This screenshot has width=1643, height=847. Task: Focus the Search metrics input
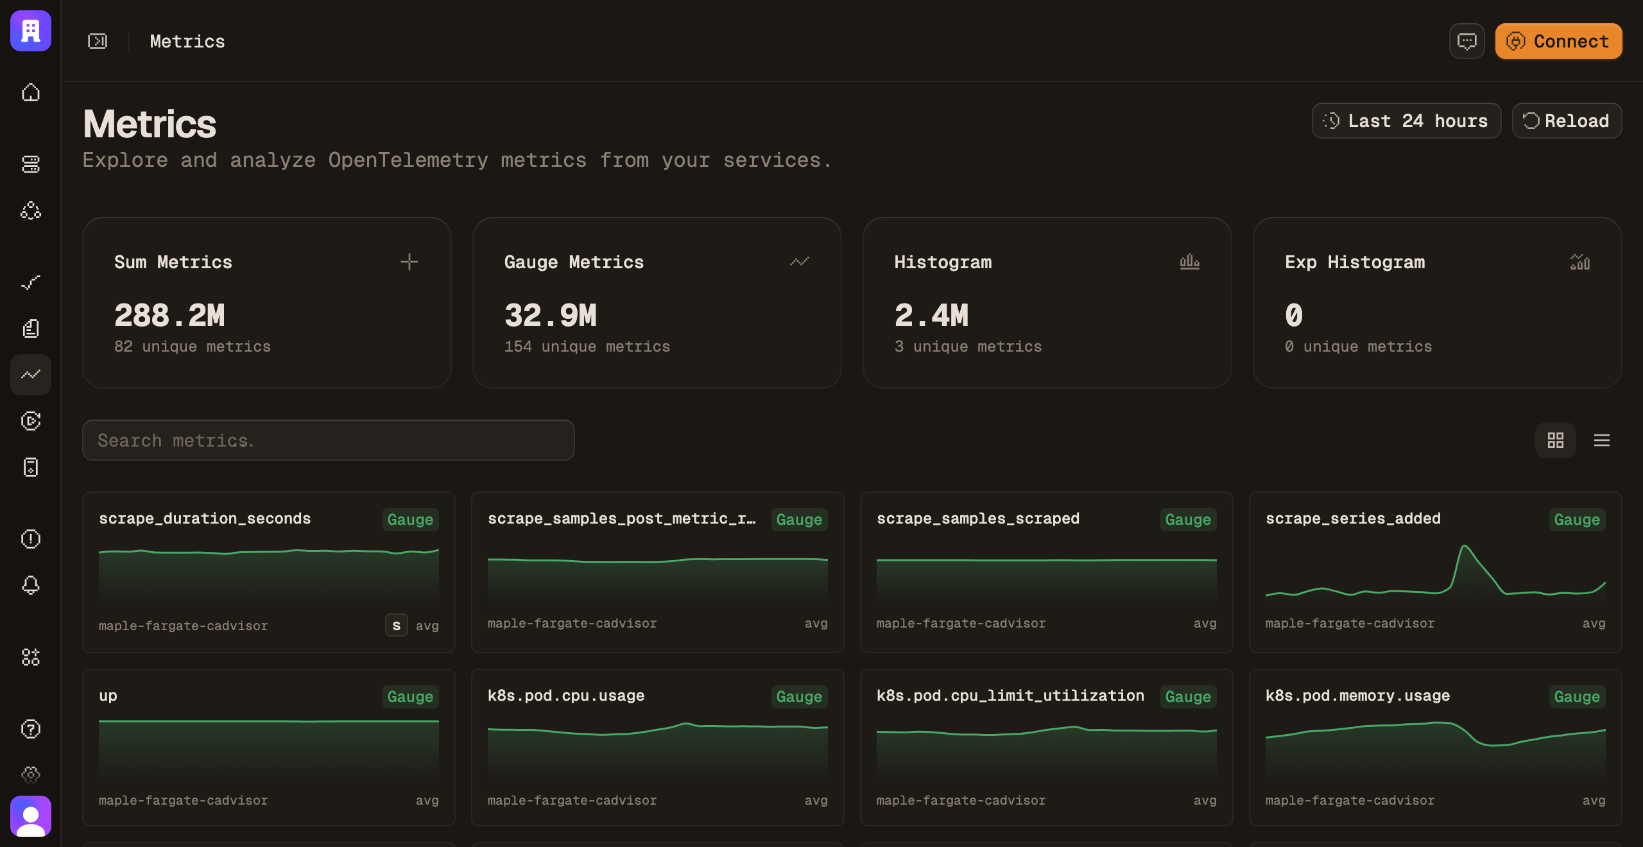pos(329,440)
